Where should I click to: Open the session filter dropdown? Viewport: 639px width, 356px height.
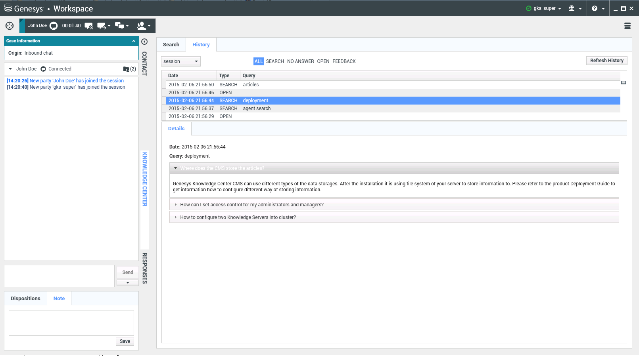point(181,61)
